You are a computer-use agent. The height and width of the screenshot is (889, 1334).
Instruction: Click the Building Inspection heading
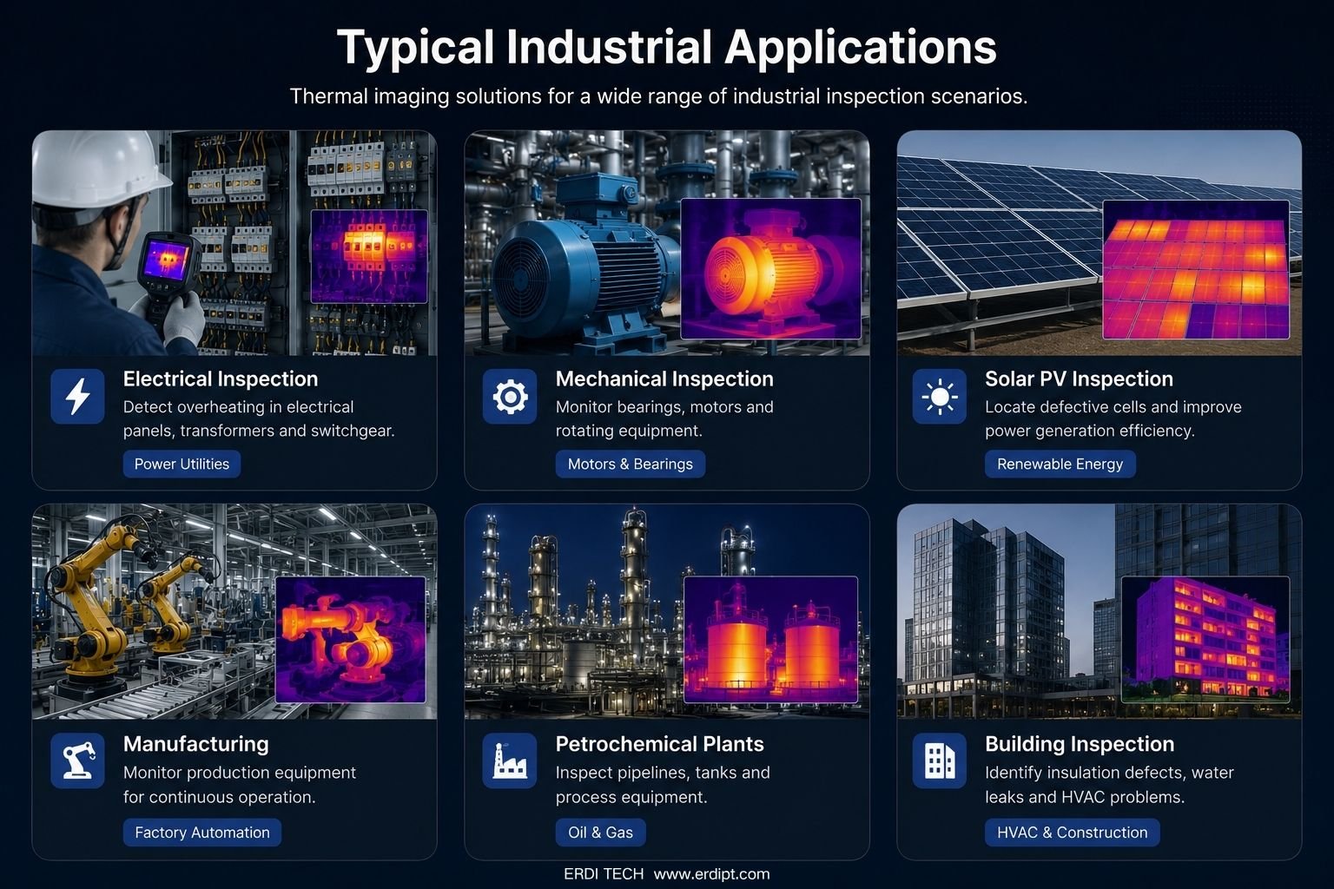click(1080, 744)
